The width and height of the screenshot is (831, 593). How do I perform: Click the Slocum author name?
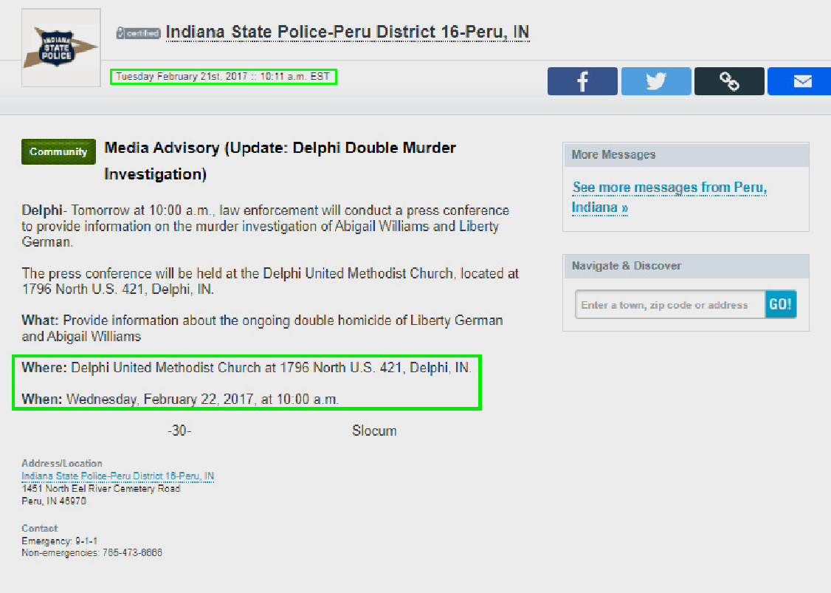tap(373, 431)
